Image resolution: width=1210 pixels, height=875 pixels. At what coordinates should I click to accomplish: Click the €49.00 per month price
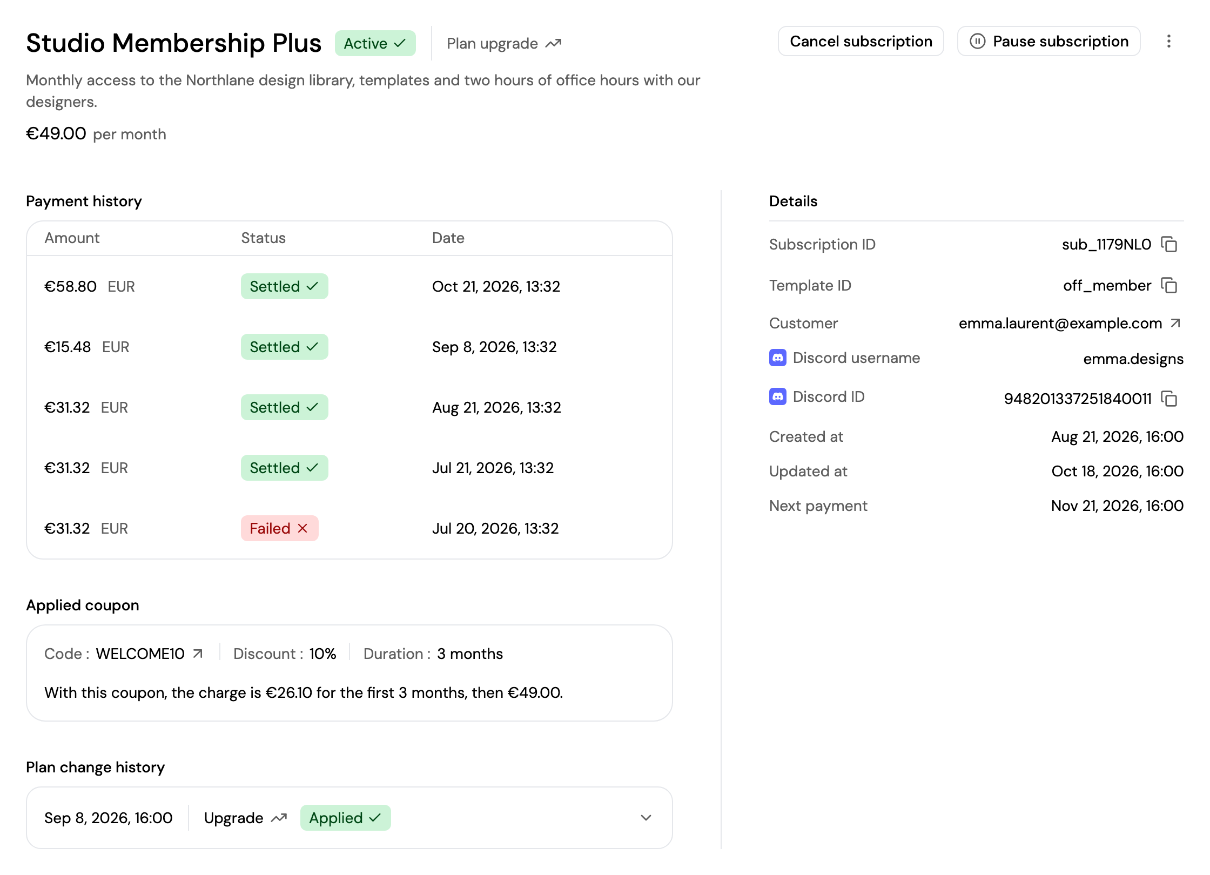point(96,133)
